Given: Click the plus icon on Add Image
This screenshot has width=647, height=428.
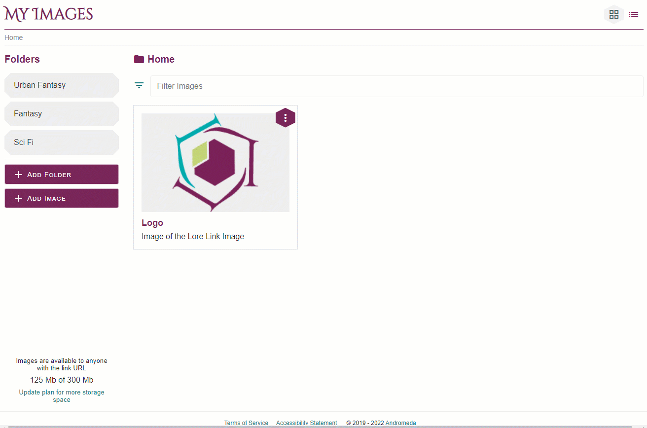Looking at the screenshot, I should (x=19, y=198).
